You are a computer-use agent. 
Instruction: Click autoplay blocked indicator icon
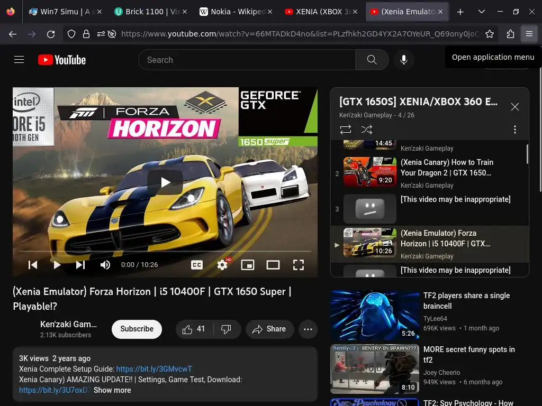(112, 34)
